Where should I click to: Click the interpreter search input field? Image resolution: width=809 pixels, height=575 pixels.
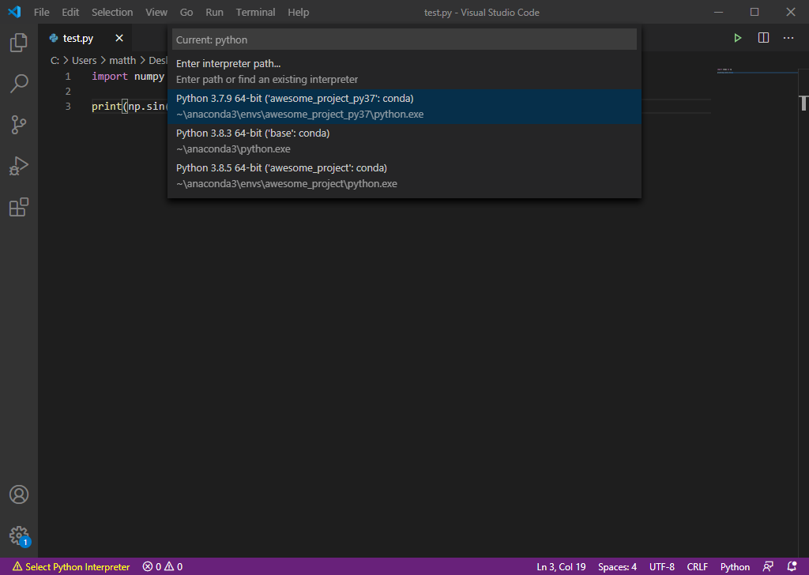click(404, 39)
